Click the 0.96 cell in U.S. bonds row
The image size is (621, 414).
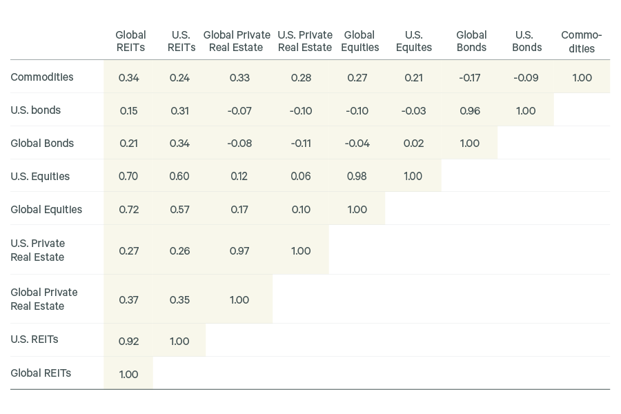(x=470, y=111)
